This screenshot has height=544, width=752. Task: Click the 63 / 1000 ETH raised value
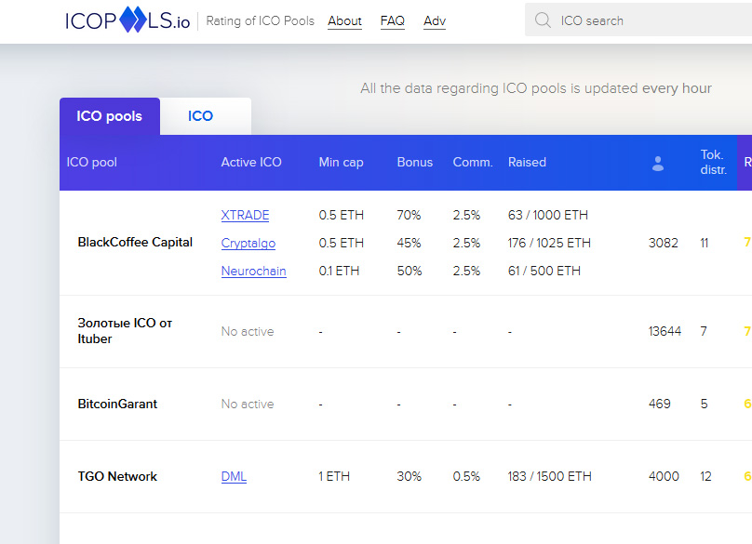pos(548,215)
